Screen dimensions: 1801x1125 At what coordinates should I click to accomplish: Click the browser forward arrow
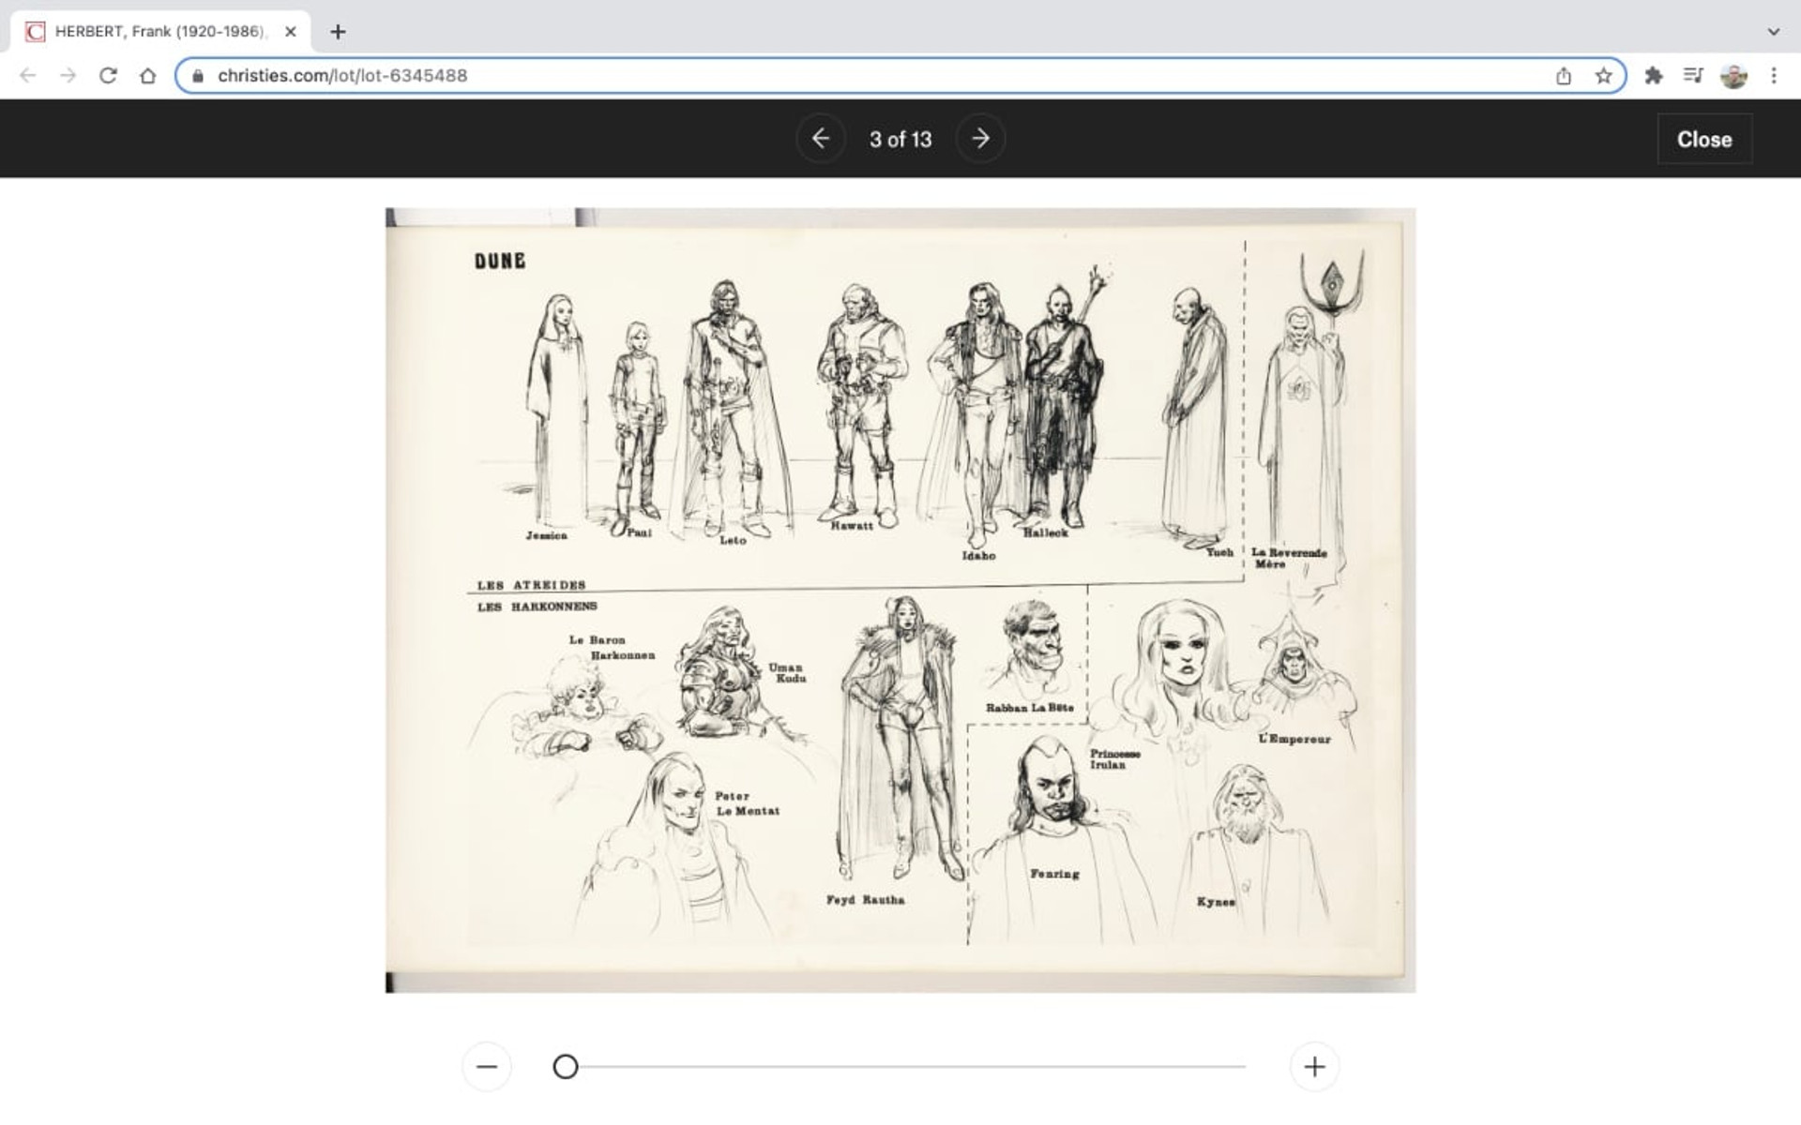click(x=68, y=76)
